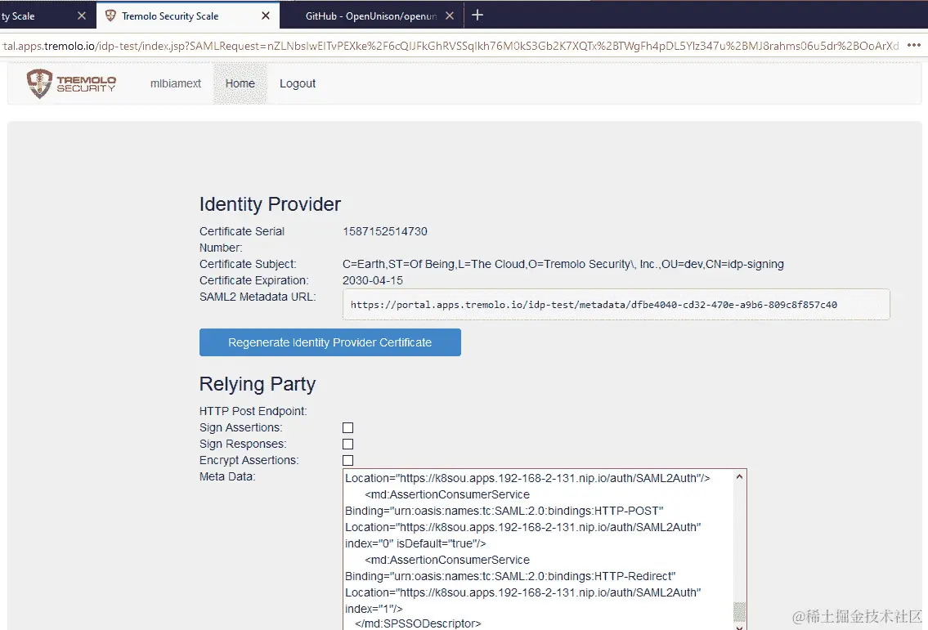
Task: Open the browser page actions ellipsis menu
Action: coord(914,46)
